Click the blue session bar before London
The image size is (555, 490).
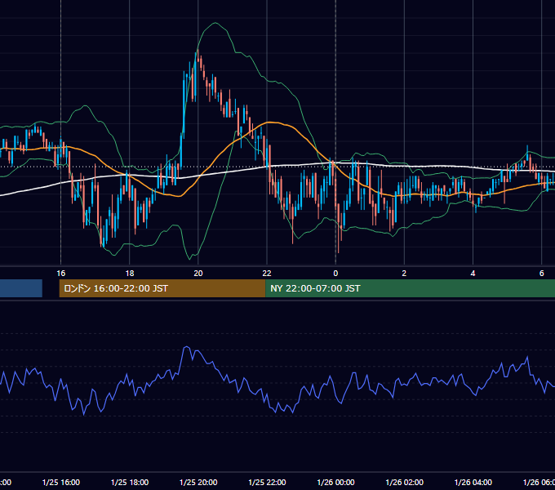pos(21,288)
